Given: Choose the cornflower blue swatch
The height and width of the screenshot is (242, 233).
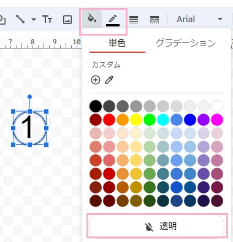Looking at the screenshot, I should click(x=177, y=120).
